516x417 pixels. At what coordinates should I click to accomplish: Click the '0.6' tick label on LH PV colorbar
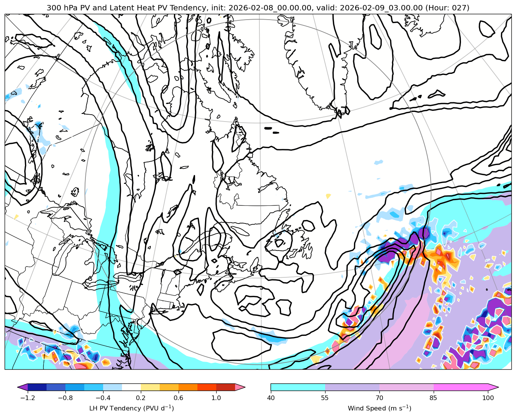[179, 398]
